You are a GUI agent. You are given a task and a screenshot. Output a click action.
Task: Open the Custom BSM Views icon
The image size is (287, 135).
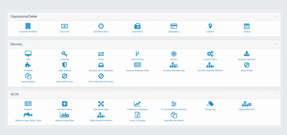[247, 104]
